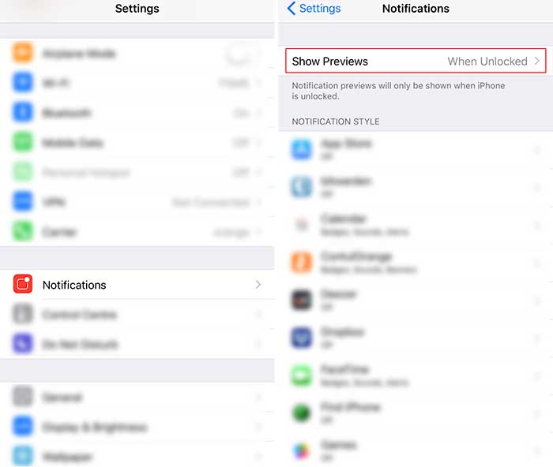
Task: Select the blue Wi-Fi icon
Action: [x=23, y=82]
